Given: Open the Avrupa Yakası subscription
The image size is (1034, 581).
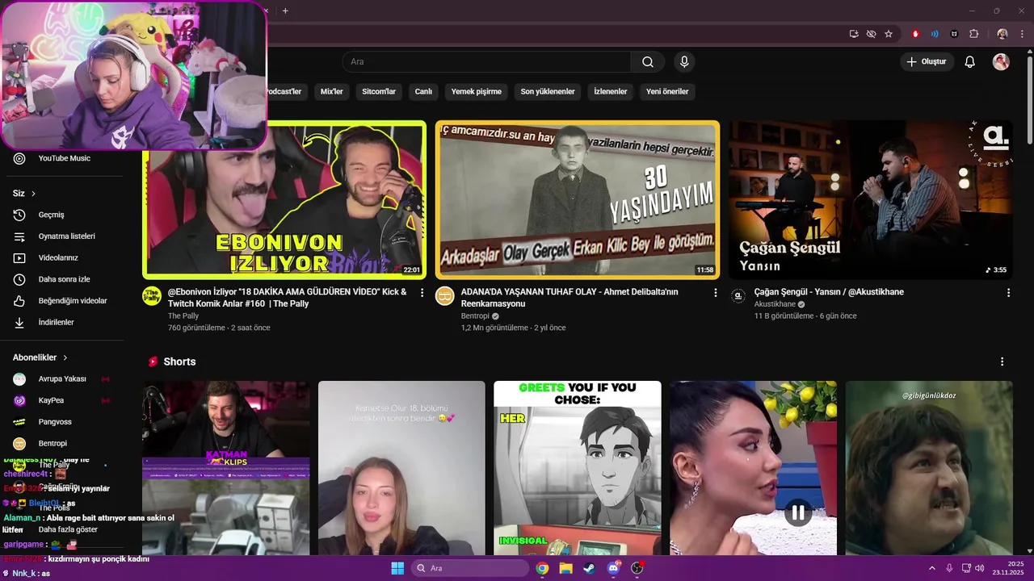Looking at the screenshot, I should [x=62, y=379].
